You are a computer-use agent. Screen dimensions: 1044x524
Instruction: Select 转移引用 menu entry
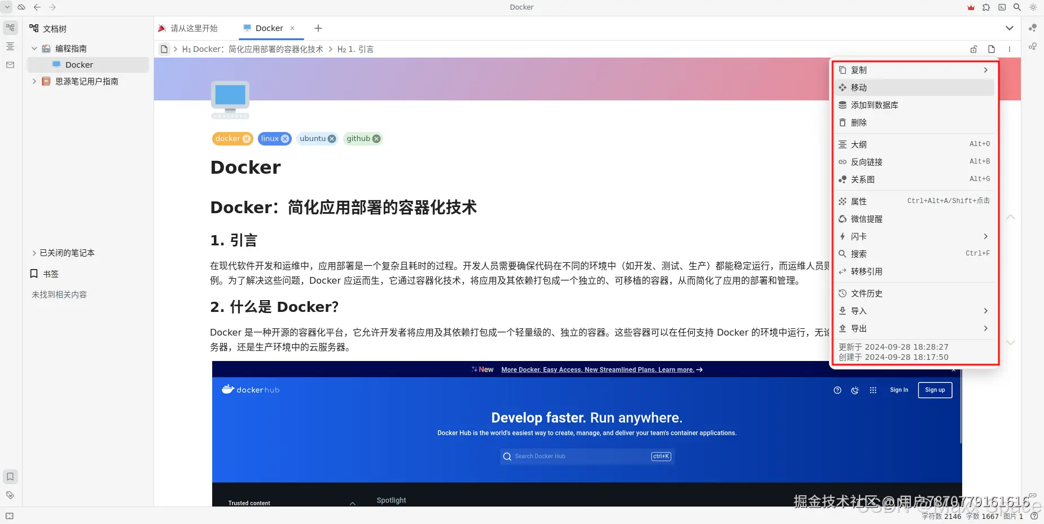tap(914, 271)
